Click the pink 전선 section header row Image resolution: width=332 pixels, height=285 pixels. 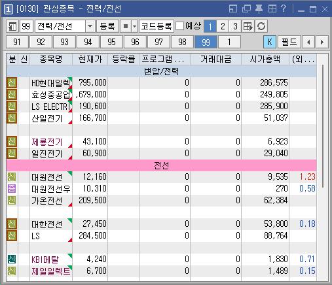[x=162, y=165]
